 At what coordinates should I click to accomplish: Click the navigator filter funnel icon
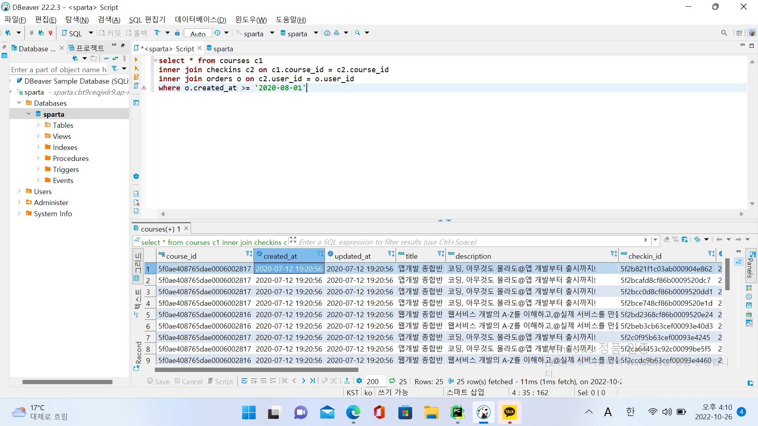pos(114,69)
